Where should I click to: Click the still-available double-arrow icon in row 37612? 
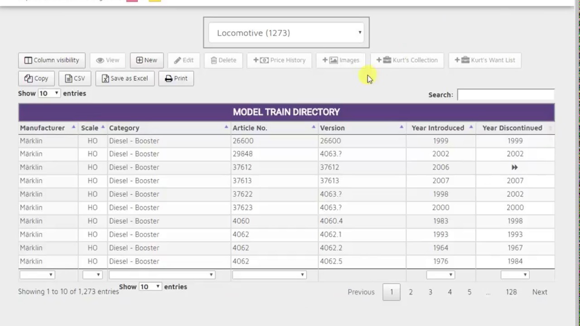pos(515,168)
